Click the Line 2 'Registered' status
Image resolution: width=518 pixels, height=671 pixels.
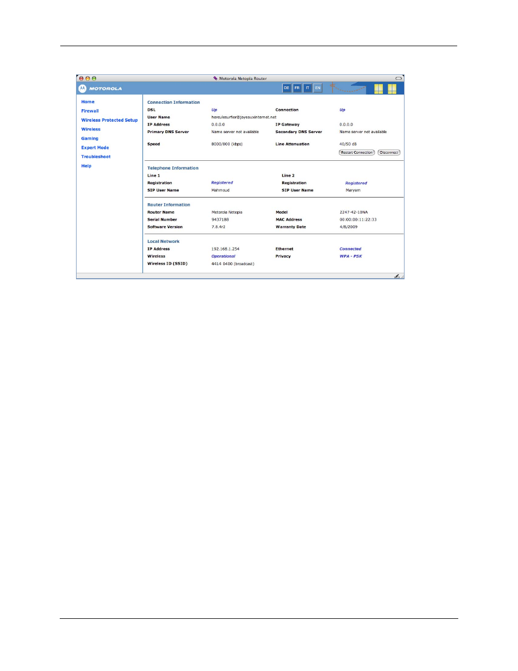tap(356, 183)
